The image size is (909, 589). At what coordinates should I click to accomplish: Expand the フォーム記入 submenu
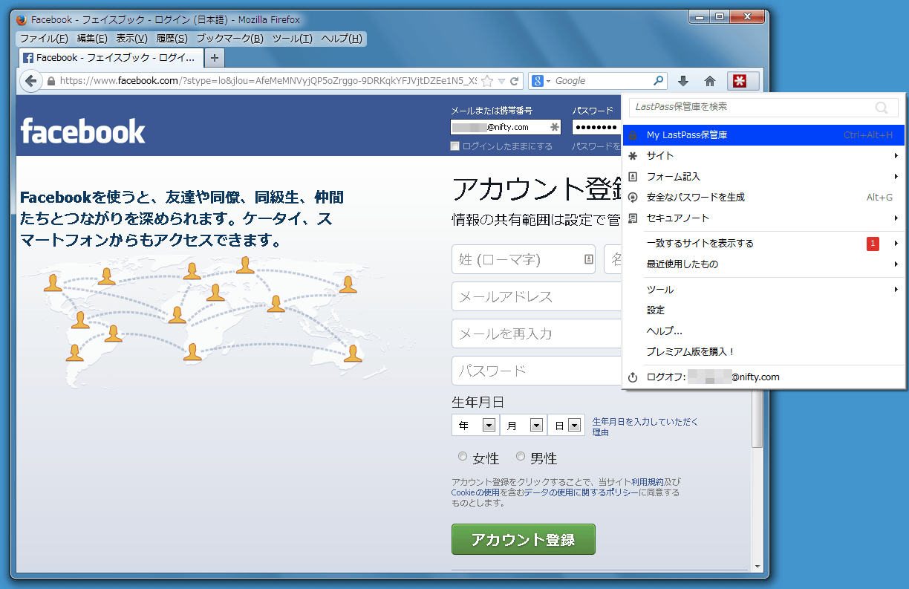point(896,177)
